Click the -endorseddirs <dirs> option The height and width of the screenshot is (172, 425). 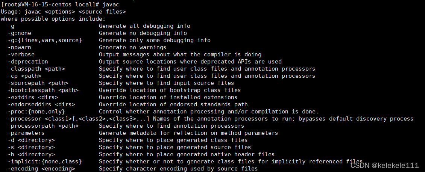[41, 104]
